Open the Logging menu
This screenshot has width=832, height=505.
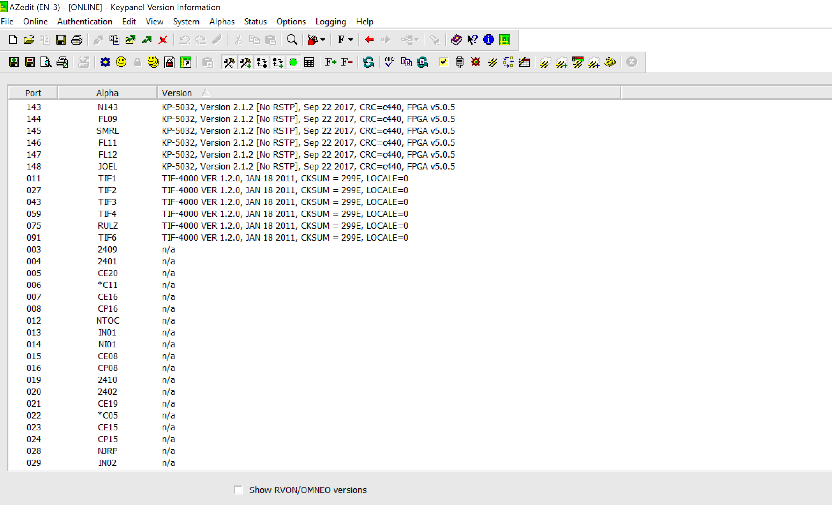pyautogui.click(x=331, y=22)
